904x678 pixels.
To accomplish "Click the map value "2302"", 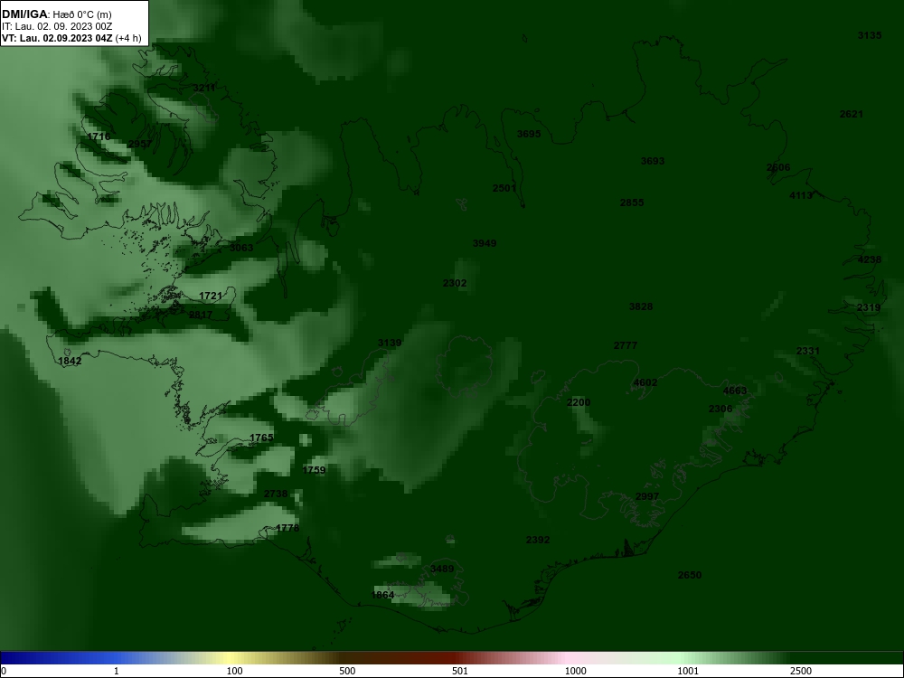I will click(455, 283).
